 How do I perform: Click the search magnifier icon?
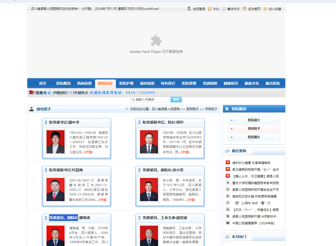coord(133,100)
